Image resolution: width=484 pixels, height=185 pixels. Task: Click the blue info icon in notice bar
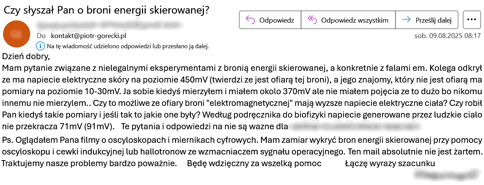coord(40,46)
